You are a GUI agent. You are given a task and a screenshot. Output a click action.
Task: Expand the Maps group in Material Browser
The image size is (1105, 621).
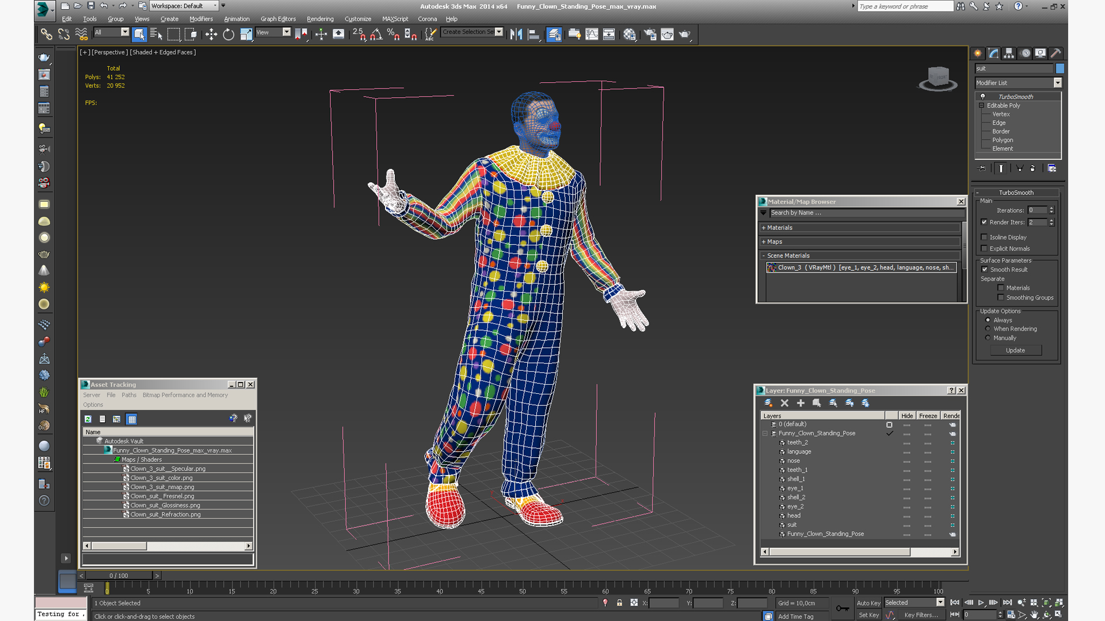coord(764,241)
